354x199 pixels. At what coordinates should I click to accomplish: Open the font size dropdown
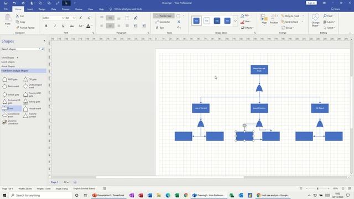coord(74,18)
